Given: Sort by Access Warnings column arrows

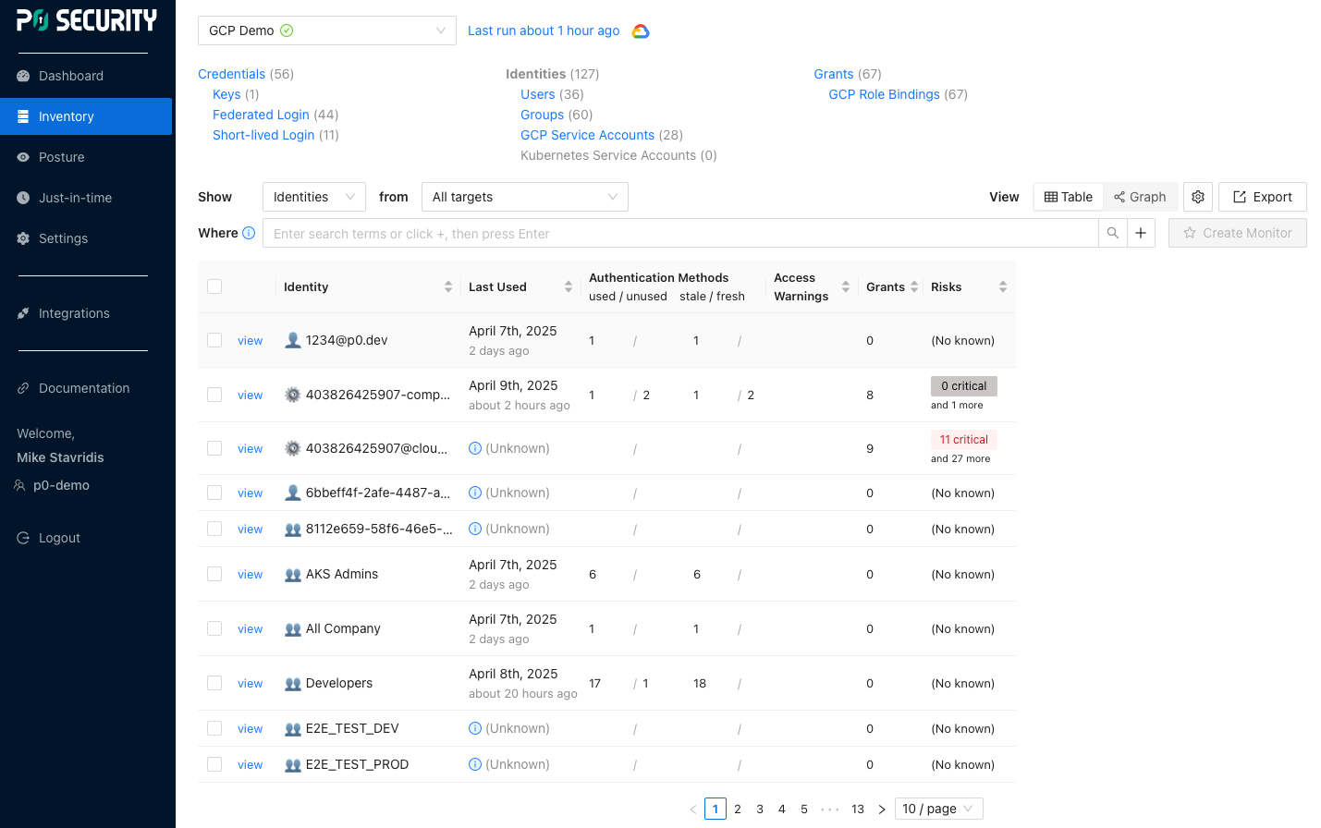Looking at the screenshot, I should click(x=846, y=286).
